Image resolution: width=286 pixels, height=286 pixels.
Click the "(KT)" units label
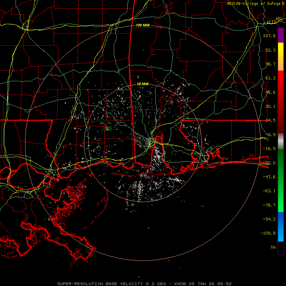271,22
